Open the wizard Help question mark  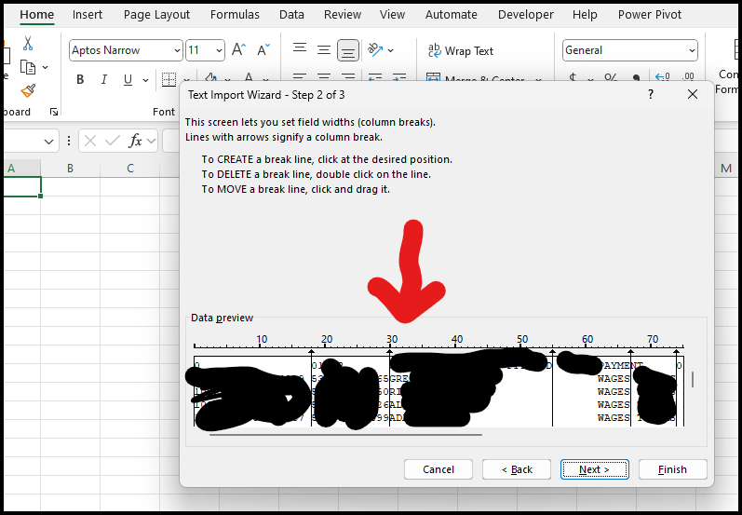[x=651, y=94]
